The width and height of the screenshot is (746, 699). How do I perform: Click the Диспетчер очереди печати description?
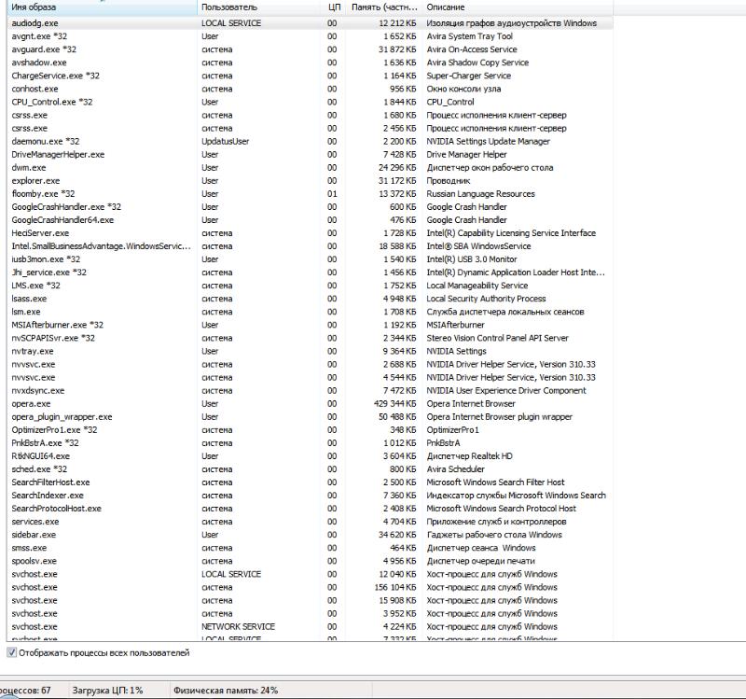click(480, 561)
